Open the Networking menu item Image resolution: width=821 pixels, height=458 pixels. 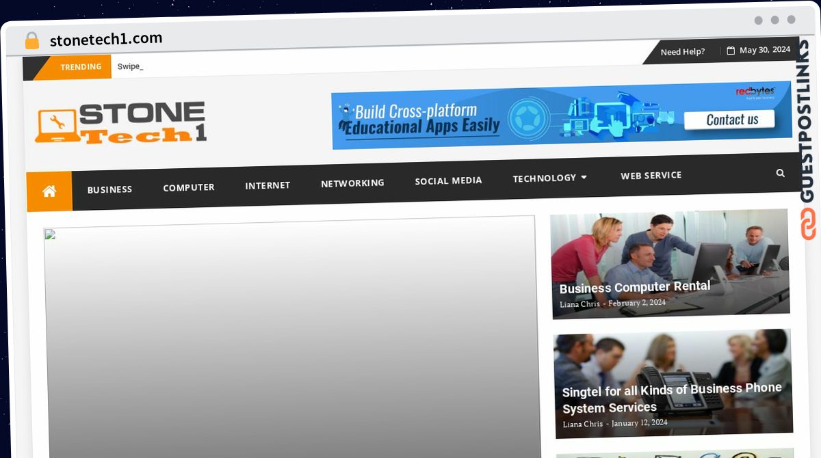(x=352, y=183)
